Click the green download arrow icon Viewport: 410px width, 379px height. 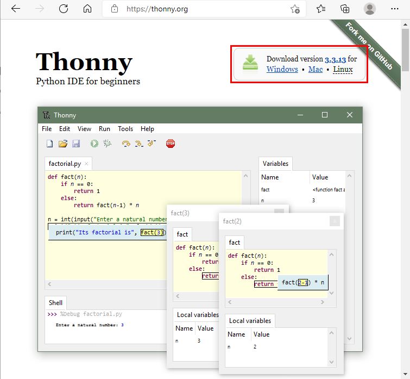coord(250,63)
